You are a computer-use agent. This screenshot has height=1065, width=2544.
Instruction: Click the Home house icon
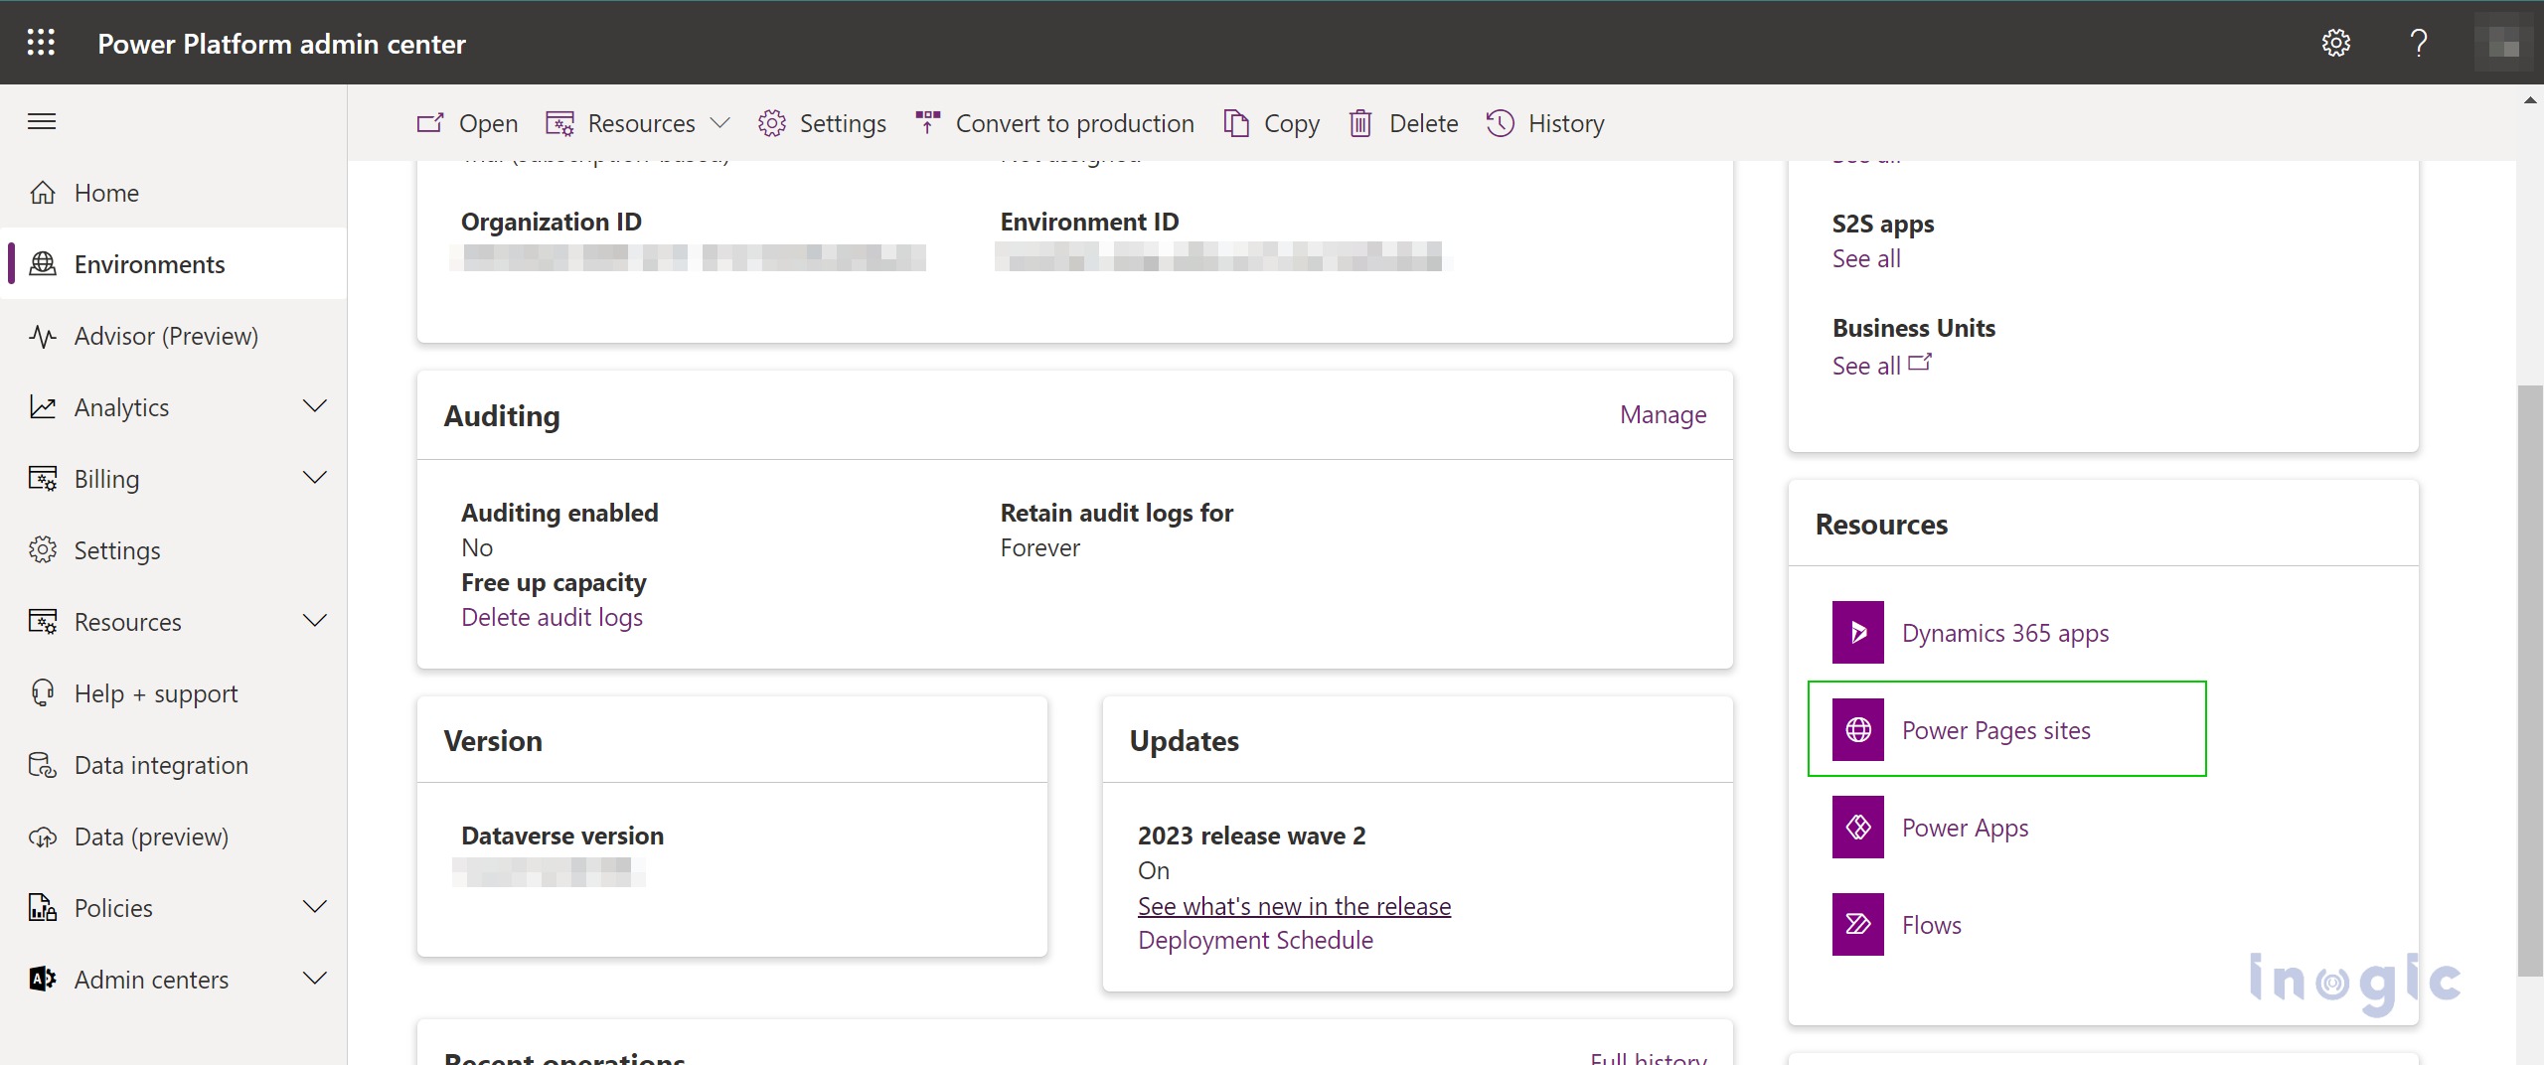(x=43, y=192)
